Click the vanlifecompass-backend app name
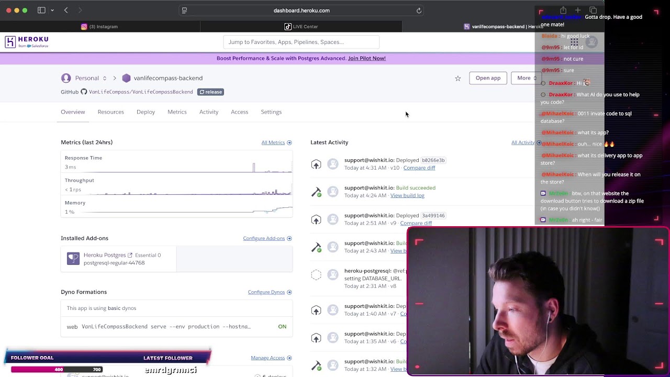Image resolution: width=670 pixels, height=377 pixels. [168, 78]
